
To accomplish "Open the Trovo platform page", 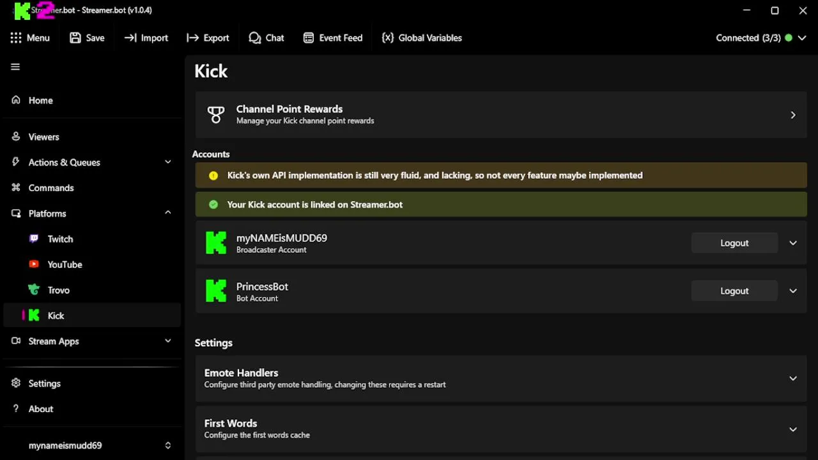I will (x=58, y=290).
